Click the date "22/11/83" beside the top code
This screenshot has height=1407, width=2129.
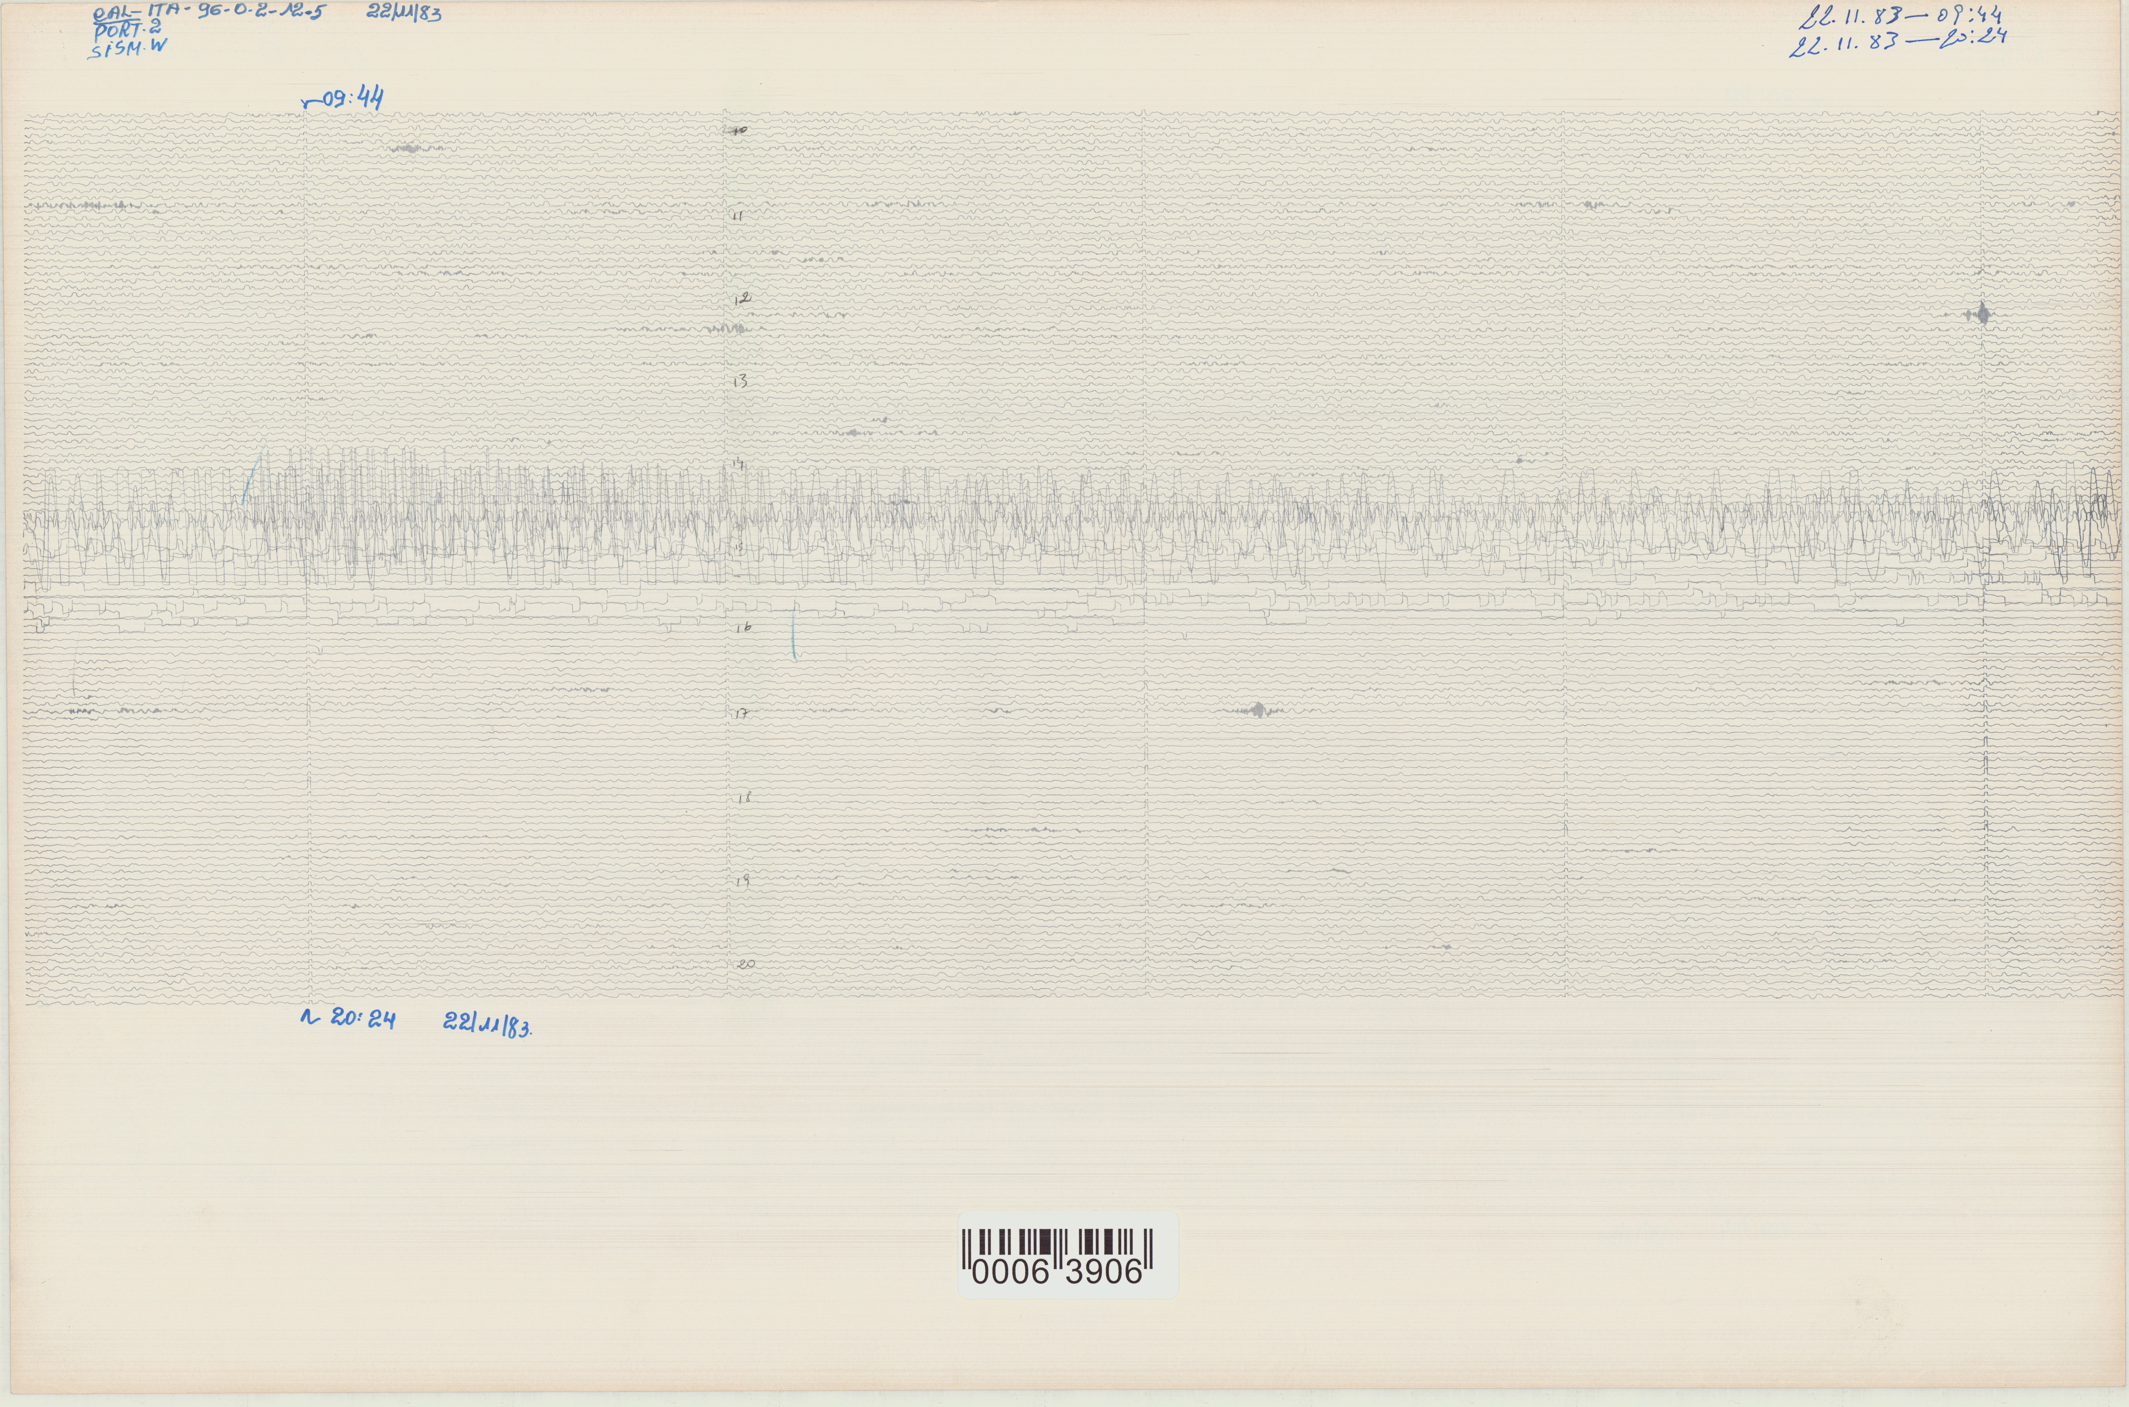coord(404,13)
